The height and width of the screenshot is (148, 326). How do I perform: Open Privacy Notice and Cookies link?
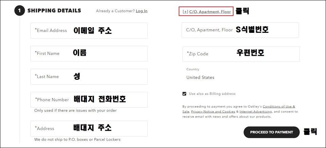pyautogui.click(x=213, y=112)
